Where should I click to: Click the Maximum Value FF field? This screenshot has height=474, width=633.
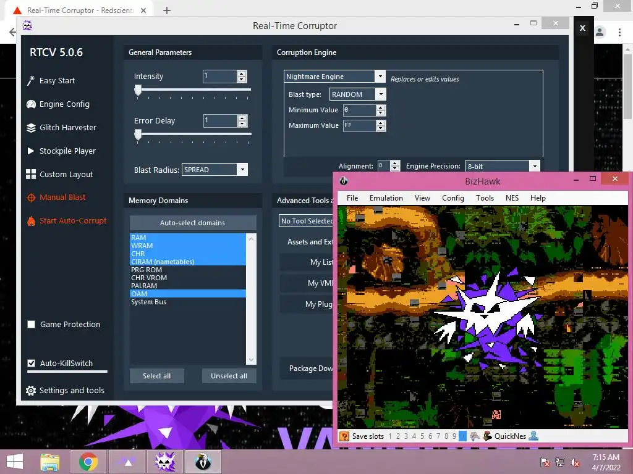coord(359,125)
